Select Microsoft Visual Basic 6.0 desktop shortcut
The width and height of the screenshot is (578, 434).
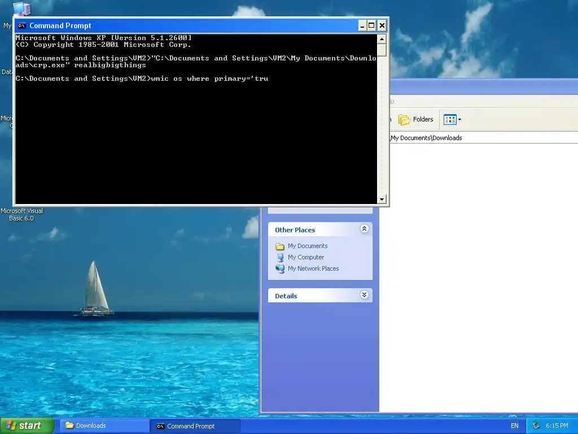[21, 214]
